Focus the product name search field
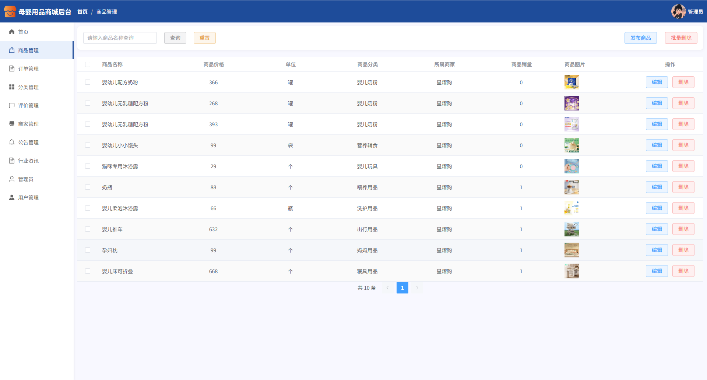The height and width of the screenshot is (380, 707). (120, 38)
